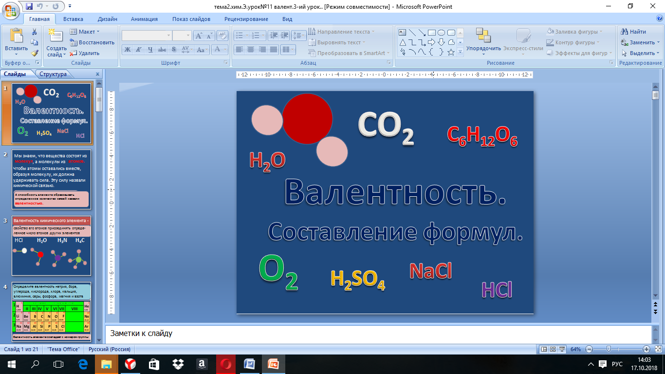Open the Office button menu
This screenshot has height=374, width=665.
11,10
